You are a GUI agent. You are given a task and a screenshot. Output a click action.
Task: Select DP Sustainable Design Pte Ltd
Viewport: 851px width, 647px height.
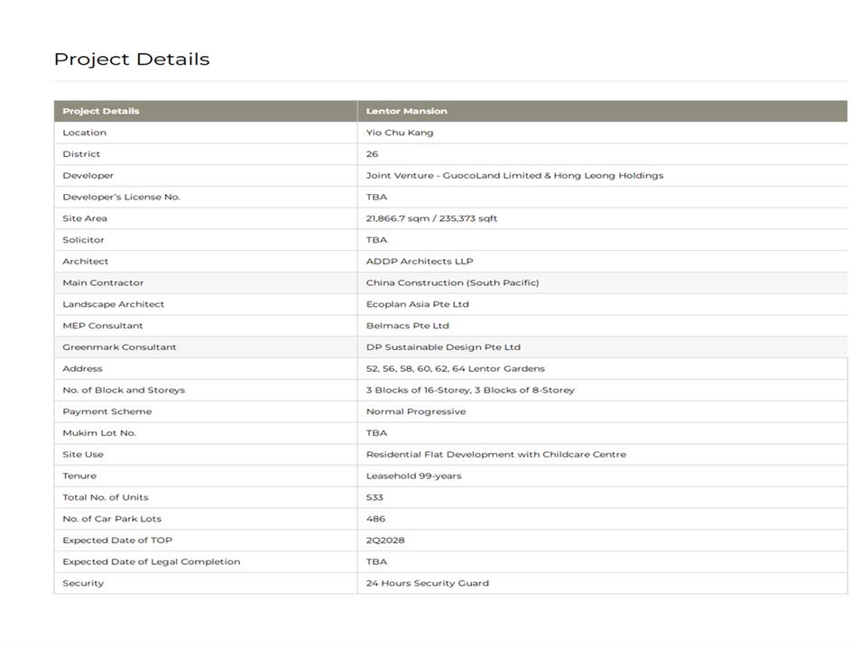point(443,347)
